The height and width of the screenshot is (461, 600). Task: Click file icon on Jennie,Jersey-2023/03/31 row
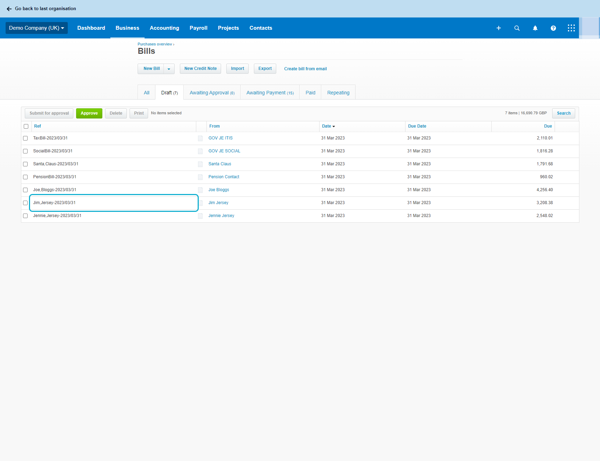click(x=200, y=216)
